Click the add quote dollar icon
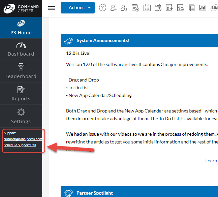This screenshot has width=218, height=197. pyautogui.click(x=169, y=8)
